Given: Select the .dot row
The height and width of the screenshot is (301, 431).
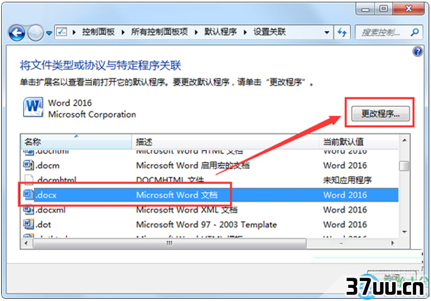Looking at the screenshot, I should coord(210,224).
